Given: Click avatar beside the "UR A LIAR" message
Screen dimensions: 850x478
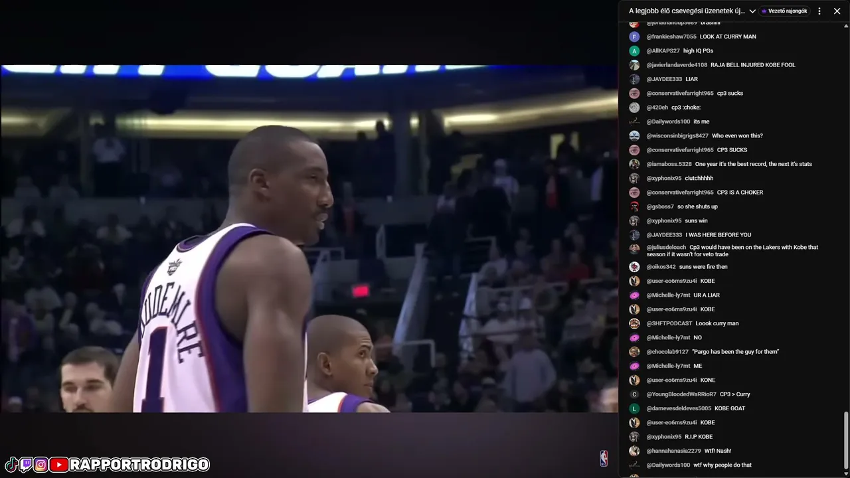Looking at the screenshot, I should (634, 295).
